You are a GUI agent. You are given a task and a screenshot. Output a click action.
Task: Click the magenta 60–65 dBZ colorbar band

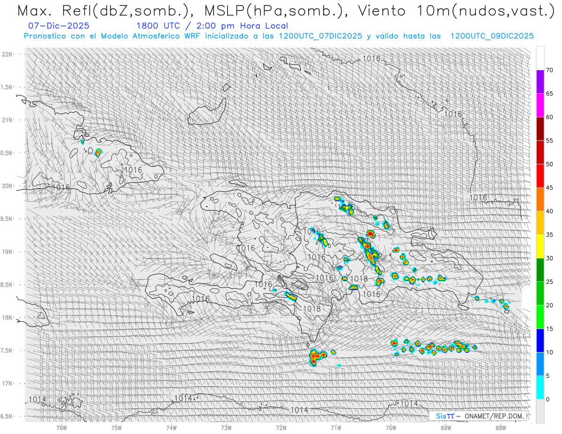point(540,105)
